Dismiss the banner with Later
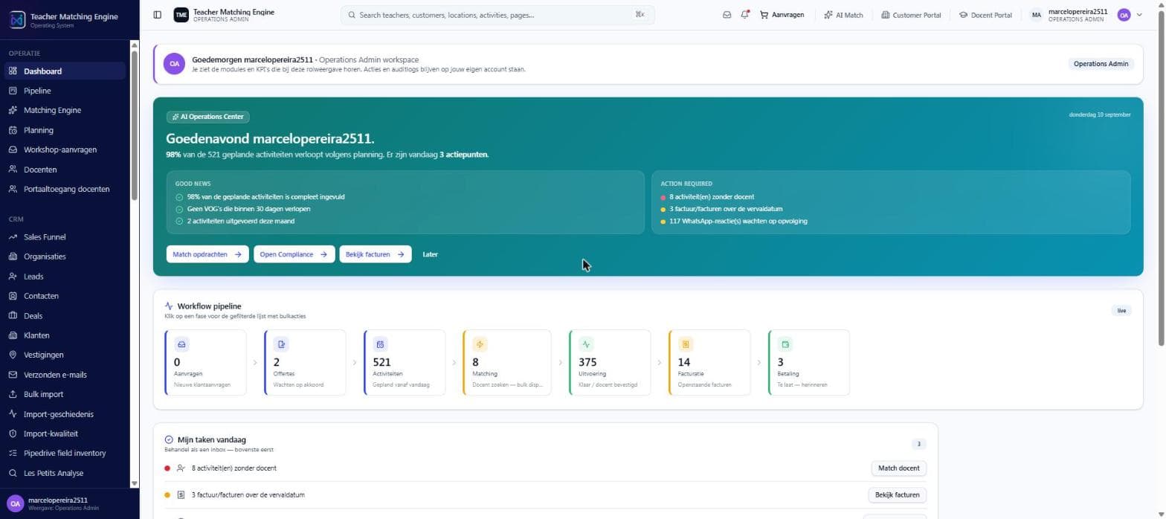Image resolution: width=1166 pixels, height=519 pixels. click(430, 254)
